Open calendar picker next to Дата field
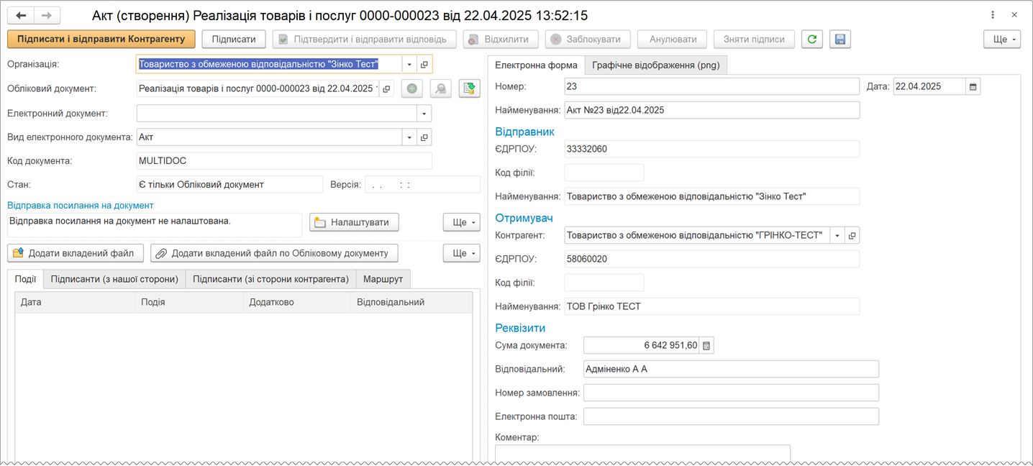The width and height of the screenshot is (1033, 466). point(973,86)
